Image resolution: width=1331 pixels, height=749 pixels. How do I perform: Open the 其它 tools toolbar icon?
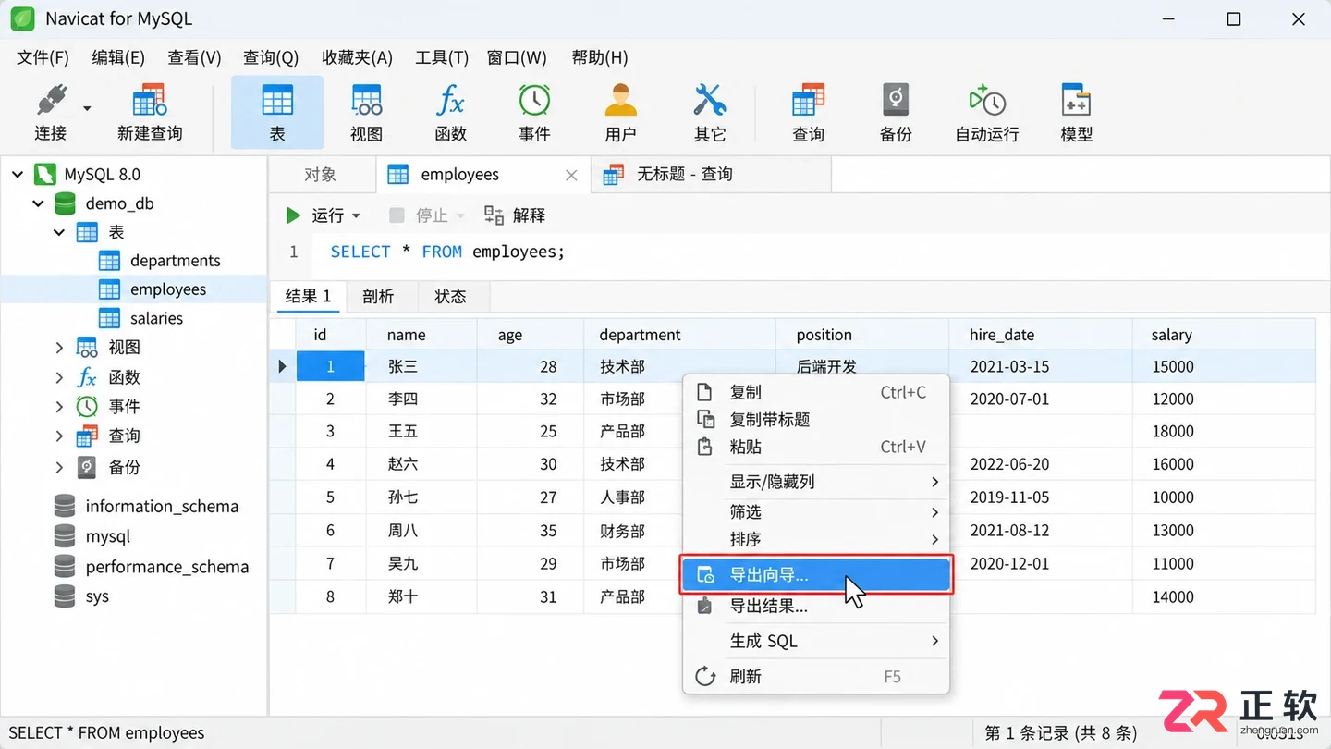pos(710,113)
